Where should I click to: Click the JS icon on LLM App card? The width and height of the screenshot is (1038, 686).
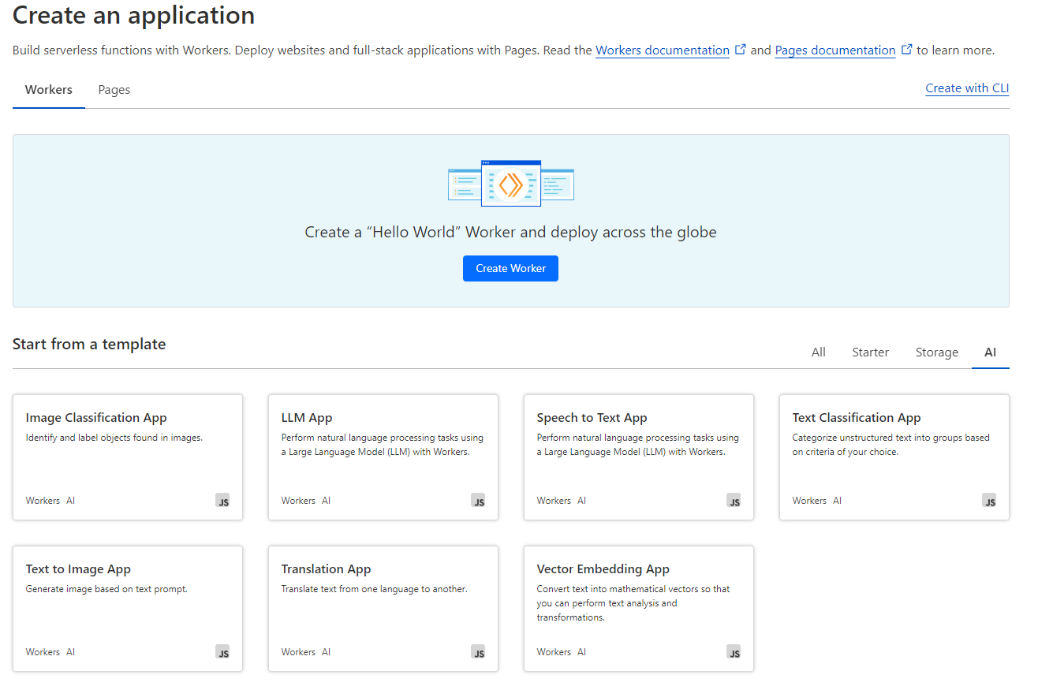[x=478, y=501]
